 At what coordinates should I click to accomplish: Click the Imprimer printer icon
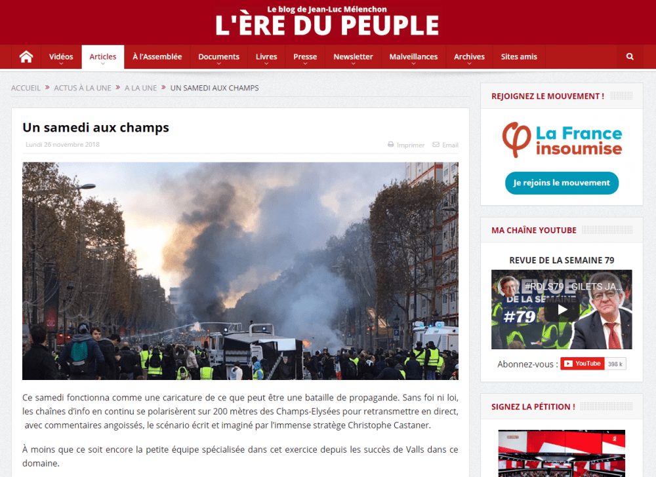click(391, 145)
